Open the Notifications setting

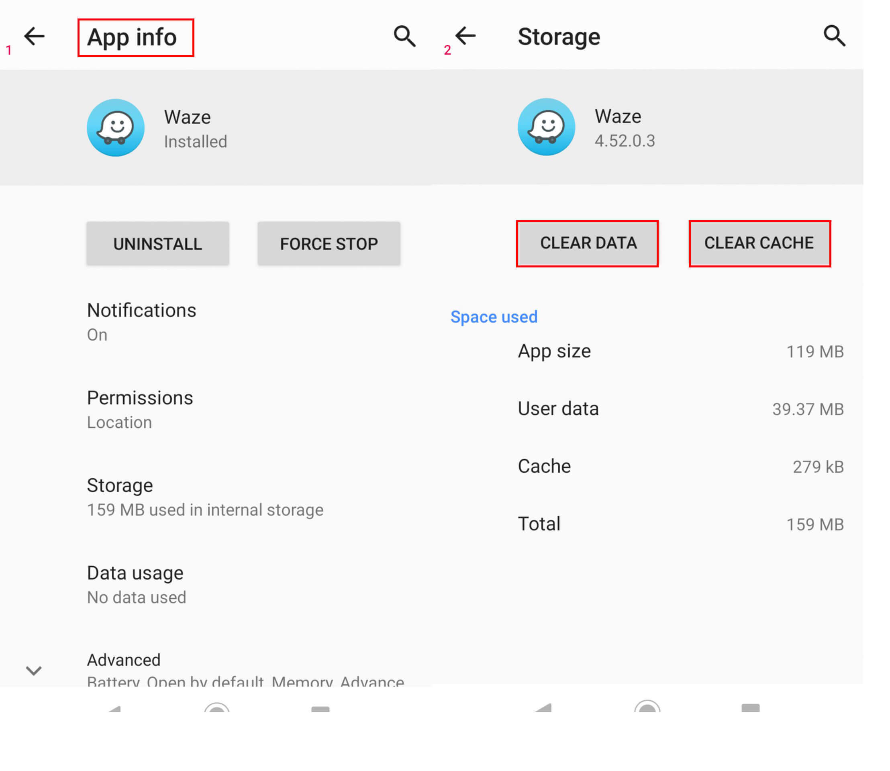pos(215,322)
